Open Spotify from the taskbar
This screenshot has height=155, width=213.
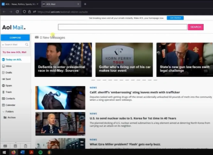[x=40, y=152]
